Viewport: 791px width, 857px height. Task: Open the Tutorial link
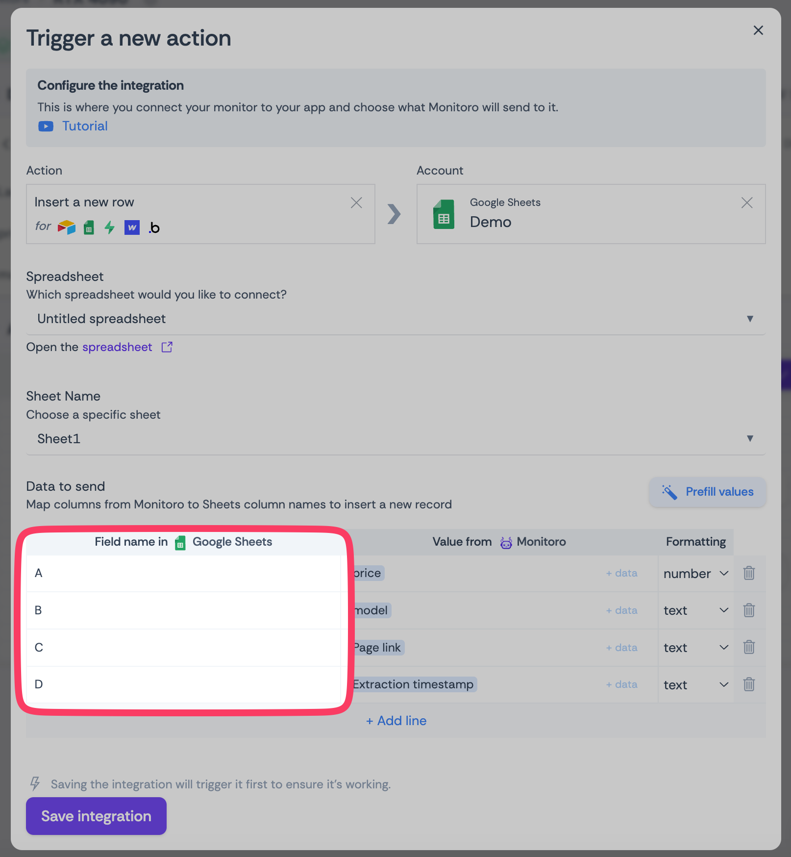[85, 126]
